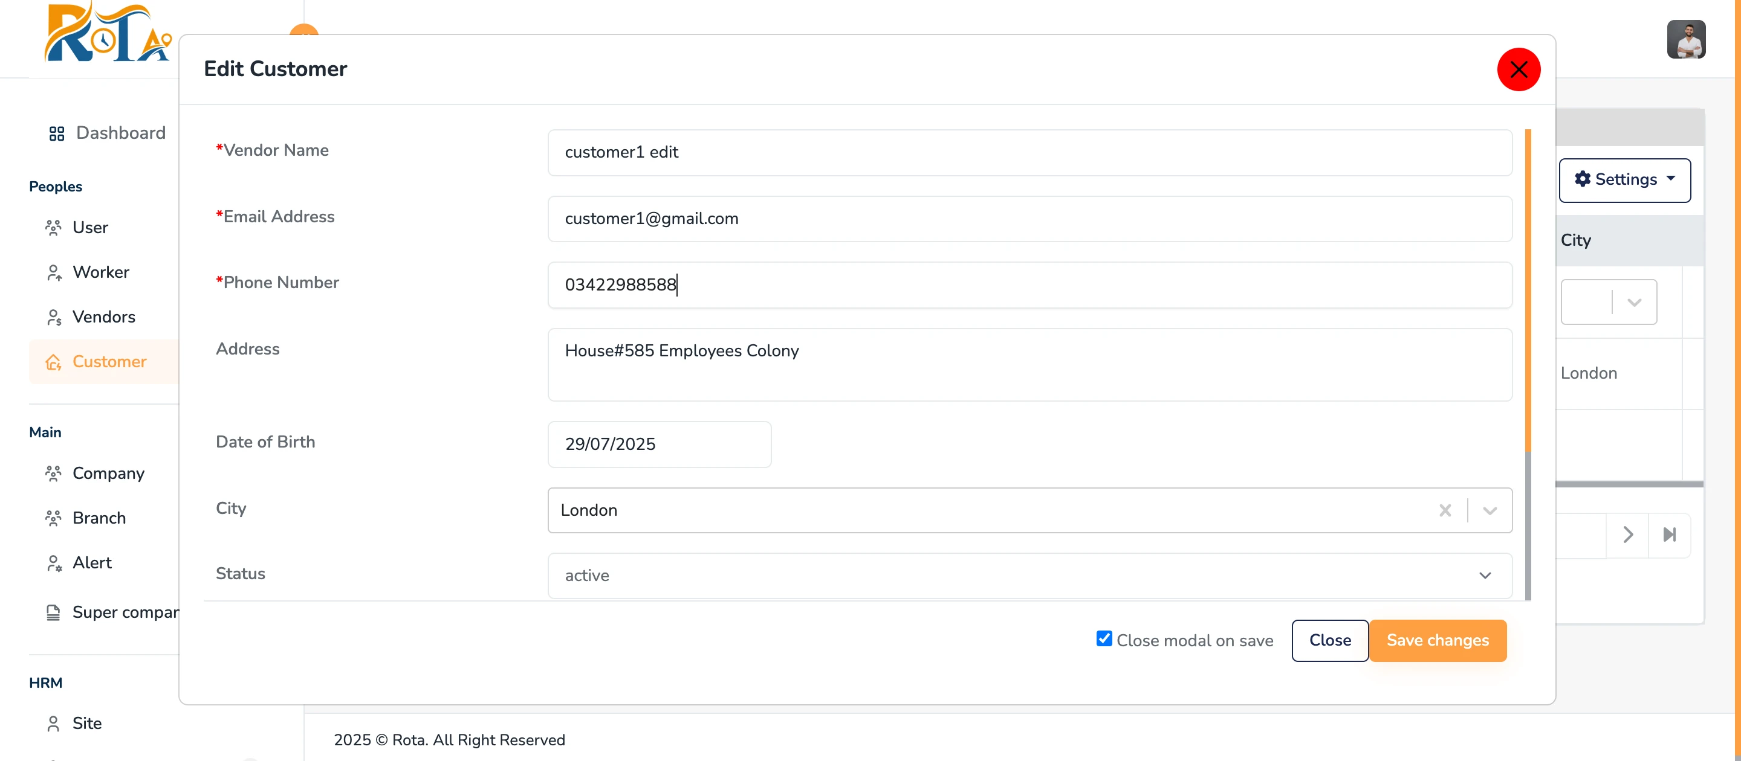Click the Vendors sidebar icon
Image resolution: width=1741 pixels, height=761 pixels.
pos(53,317)
